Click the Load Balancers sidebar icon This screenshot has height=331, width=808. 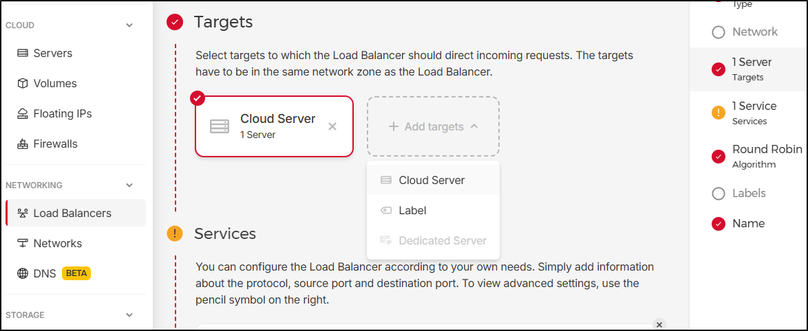tap(22, 214)
